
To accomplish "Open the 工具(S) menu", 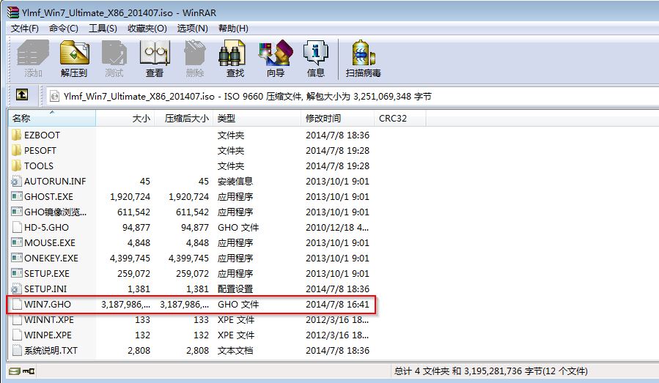I will click(103, 28).
